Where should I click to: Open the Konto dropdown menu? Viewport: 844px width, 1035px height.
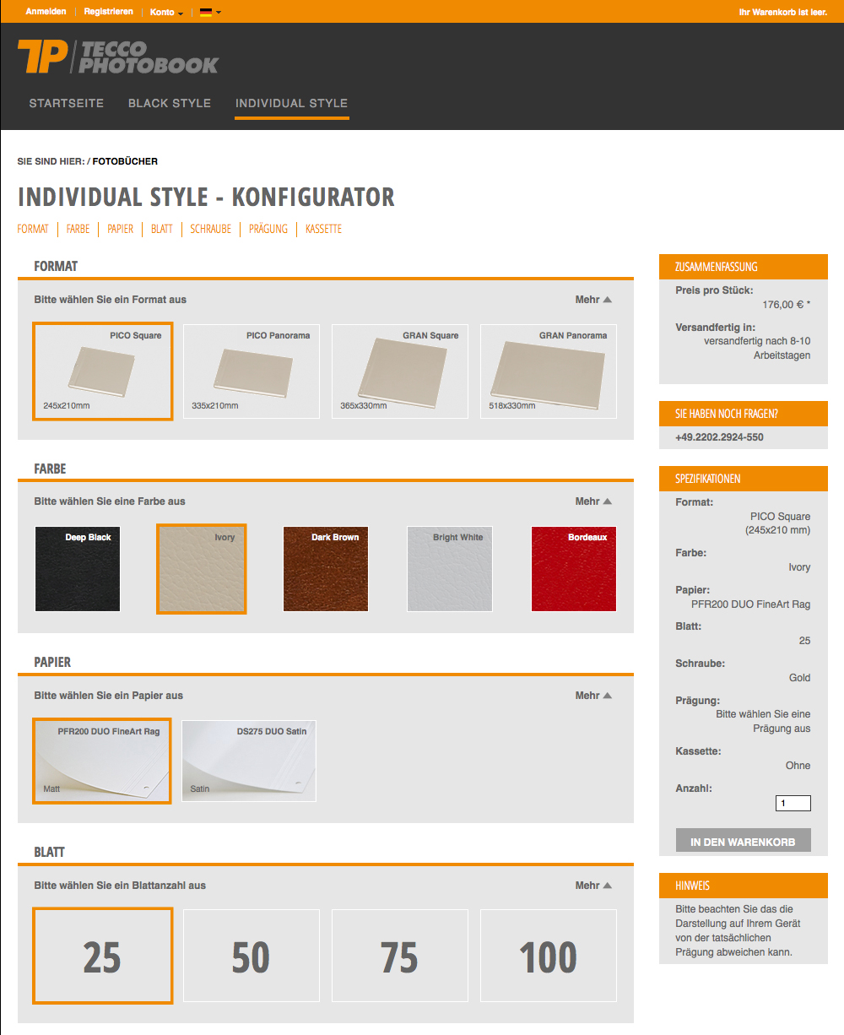tap(166, 12)
